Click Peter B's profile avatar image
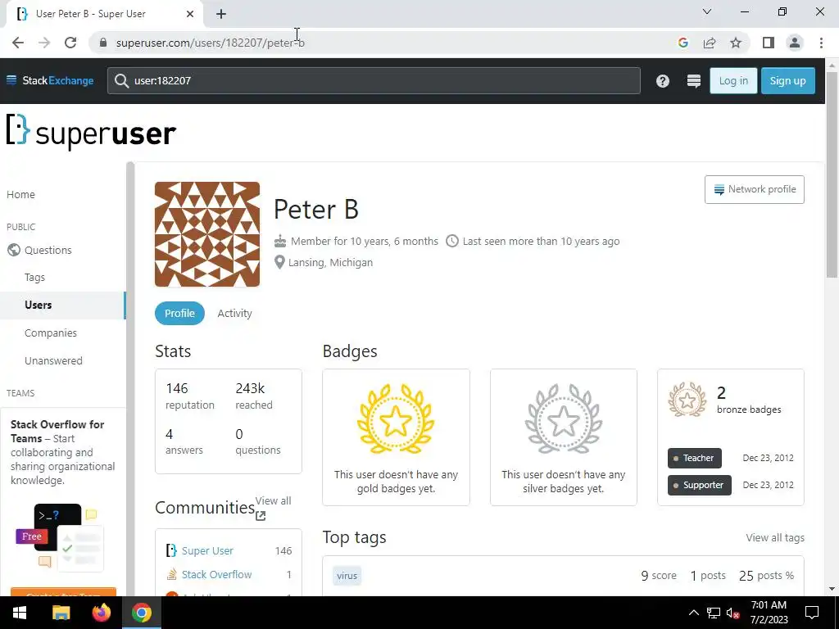Image resolution: width=839 pixels, height=629 pixels. click(207, 234)
